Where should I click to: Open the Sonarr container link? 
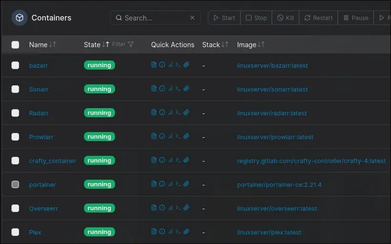coord(39,90)
